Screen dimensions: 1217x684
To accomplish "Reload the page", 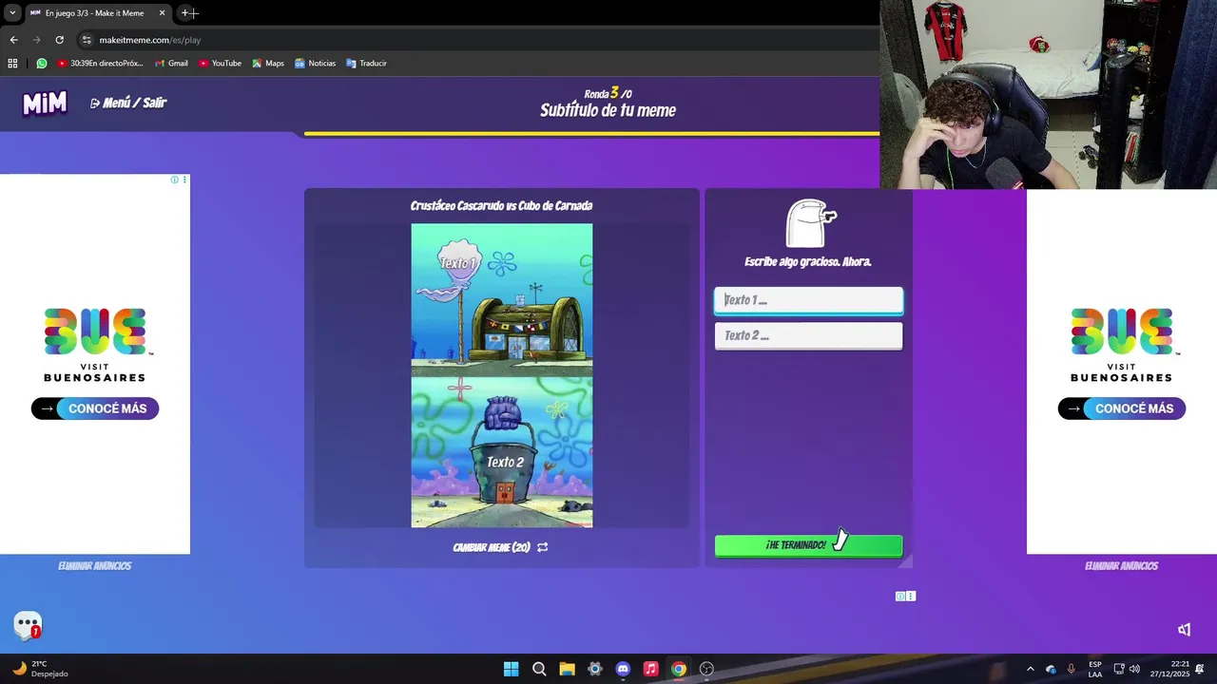I will click(x=59, y=40).
